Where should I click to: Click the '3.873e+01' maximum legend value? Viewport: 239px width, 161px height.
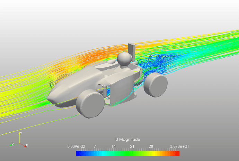point(179,146)
